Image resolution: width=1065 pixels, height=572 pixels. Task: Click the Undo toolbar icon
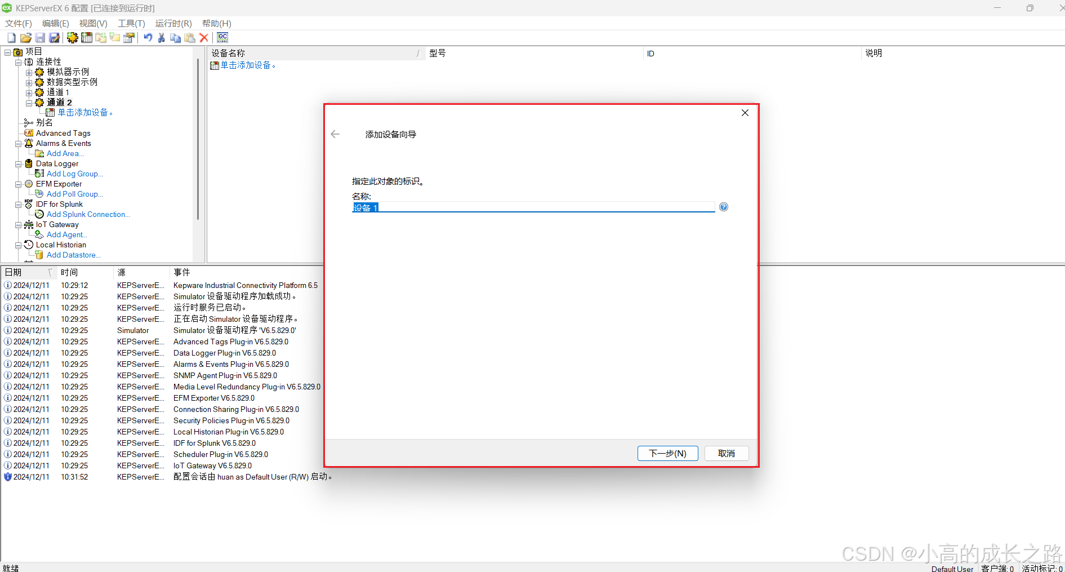point(148,38)
